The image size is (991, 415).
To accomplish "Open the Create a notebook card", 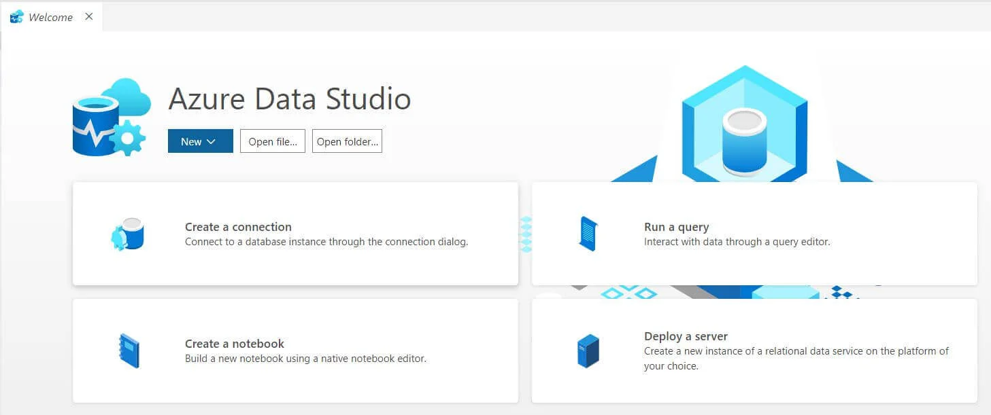I will (295, 350).
